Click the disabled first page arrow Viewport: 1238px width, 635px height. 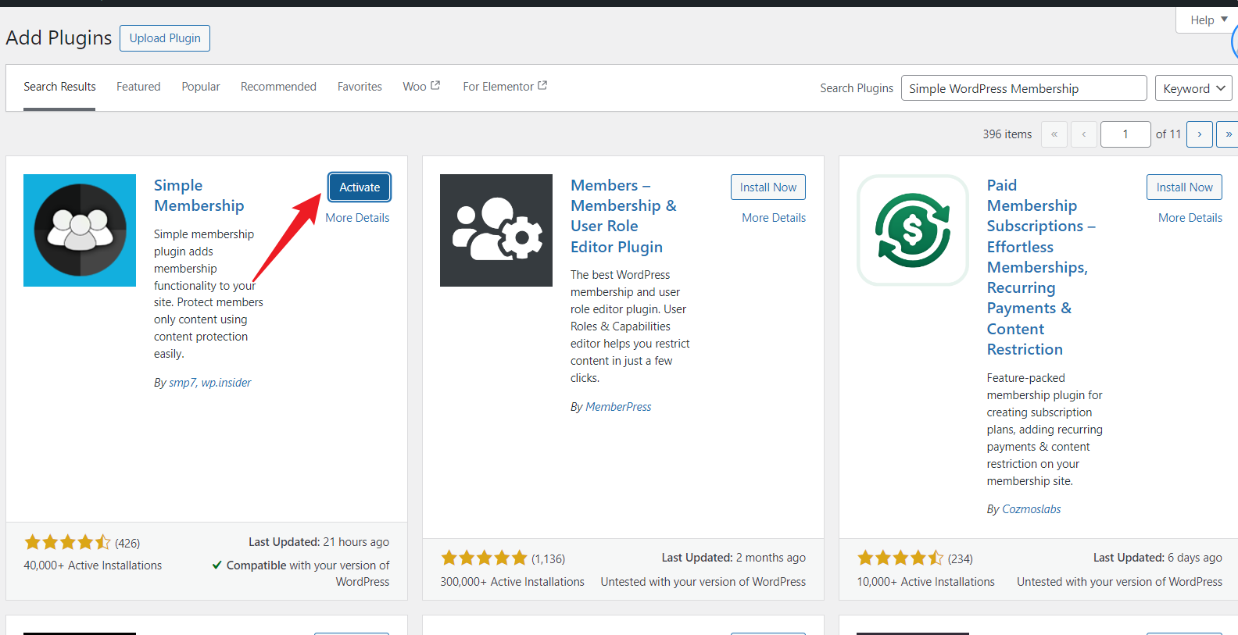point(1054,134)
